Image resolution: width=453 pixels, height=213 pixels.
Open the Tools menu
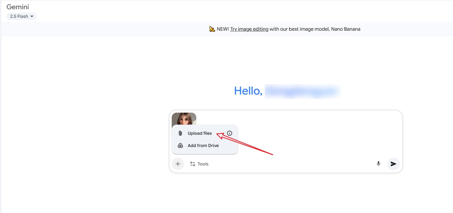(199, 164)
